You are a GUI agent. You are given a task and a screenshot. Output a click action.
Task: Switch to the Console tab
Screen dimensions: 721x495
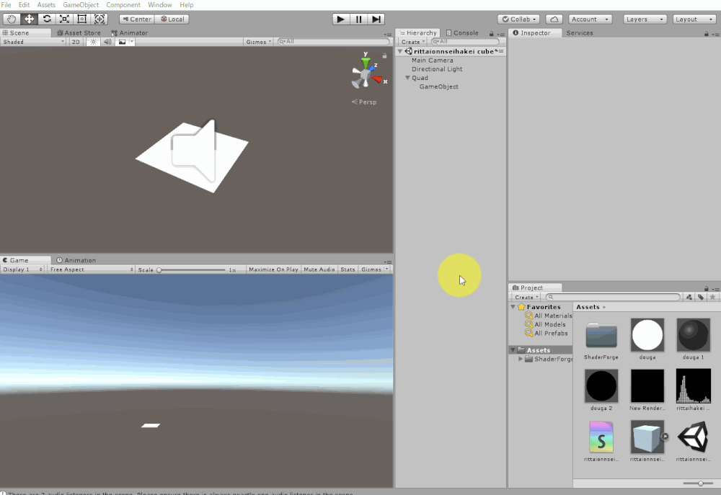[461, 32]
